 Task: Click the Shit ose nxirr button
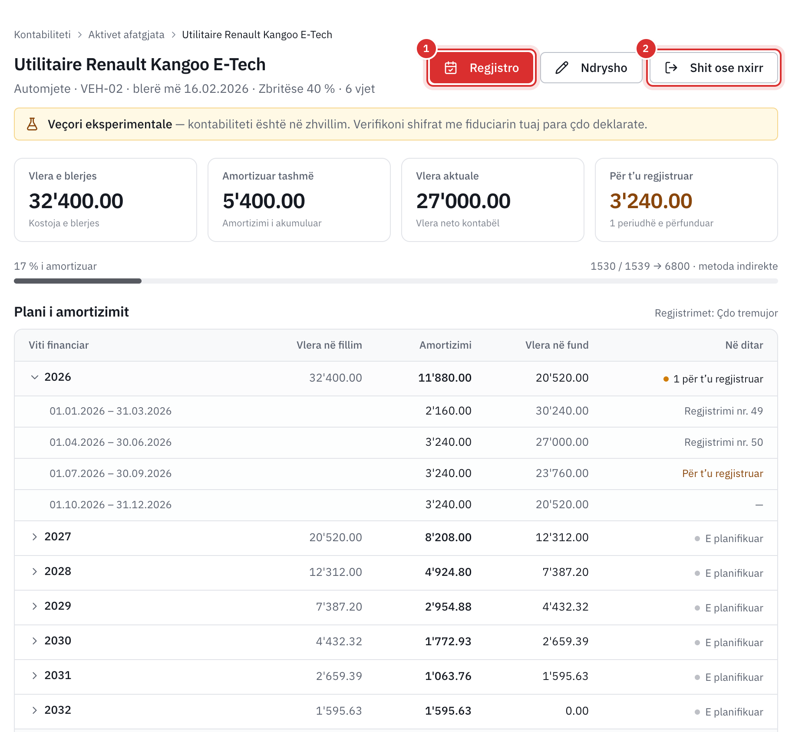pyautogui.click(x=714, y=68)
